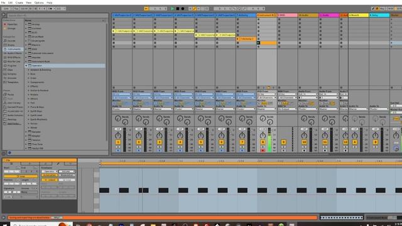Solo track 2 using its S button

[x=139, y=147]
